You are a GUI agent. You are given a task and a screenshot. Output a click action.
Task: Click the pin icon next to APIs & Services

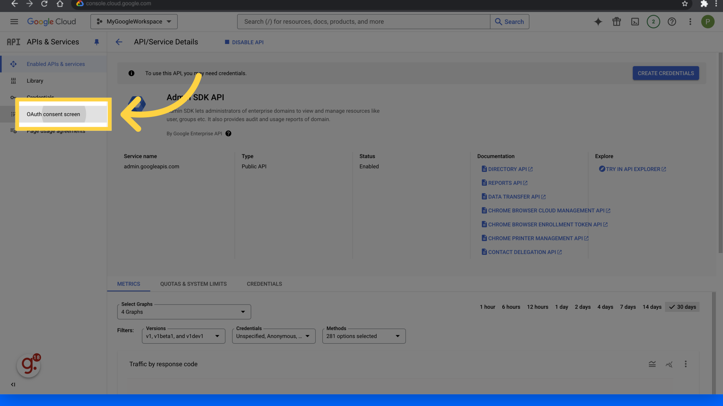[x=97, y=42]
